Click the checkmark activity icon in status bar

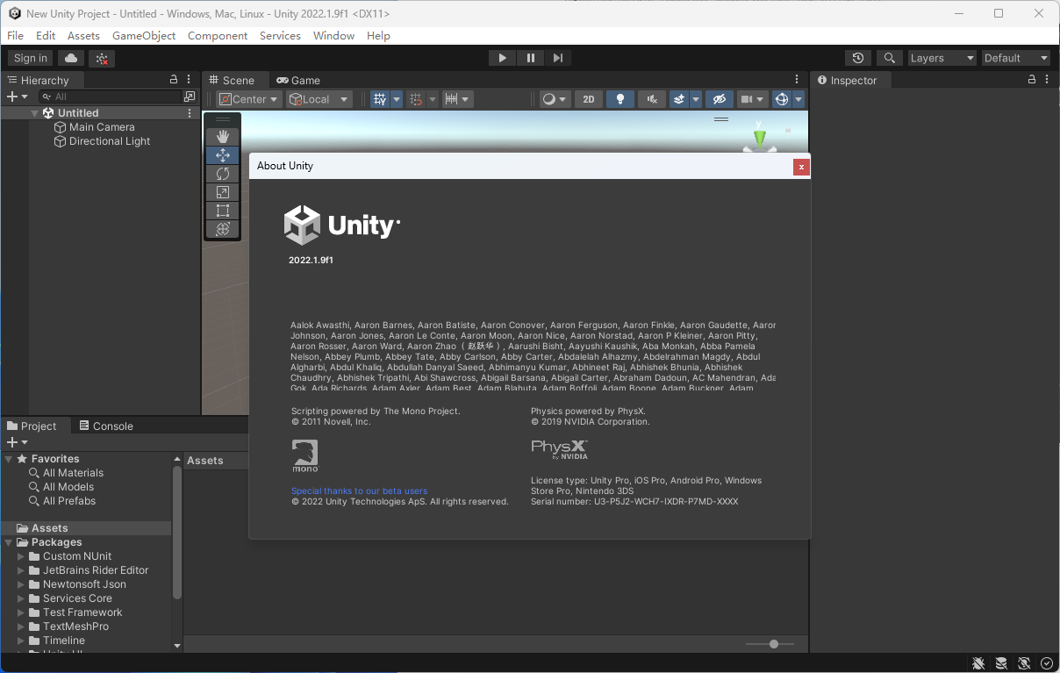[1047, 663]
